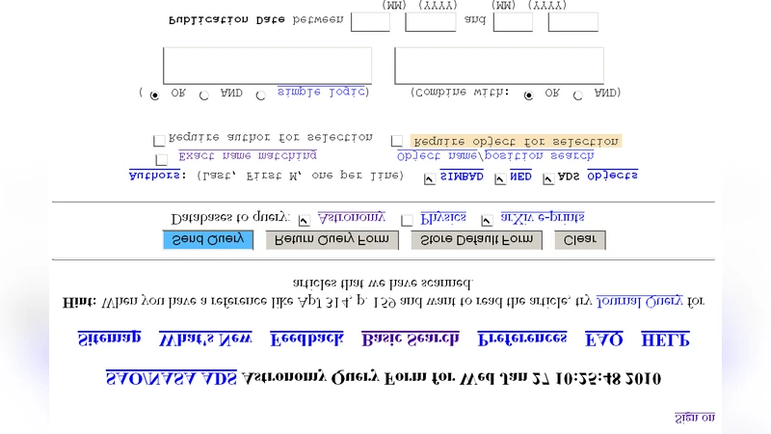This screenshot has height=434, width=771.
Task: Toggle the Astronomy database checkbox
Action: 305,220
